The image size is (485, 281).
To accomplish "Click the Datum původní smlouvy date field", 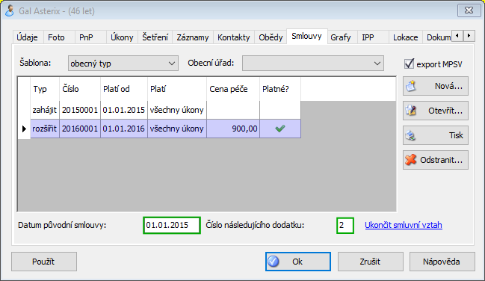I will click(172, 225).
